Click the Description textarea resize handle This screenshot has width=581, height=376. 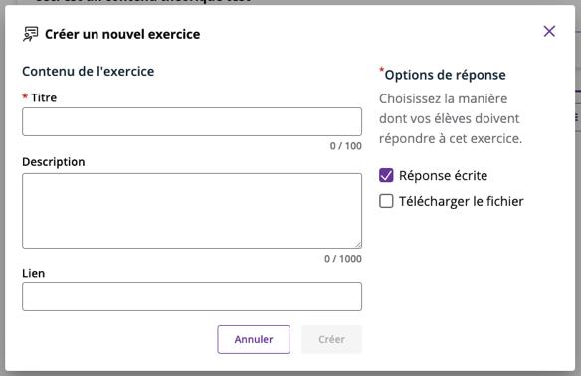(358, 245)
